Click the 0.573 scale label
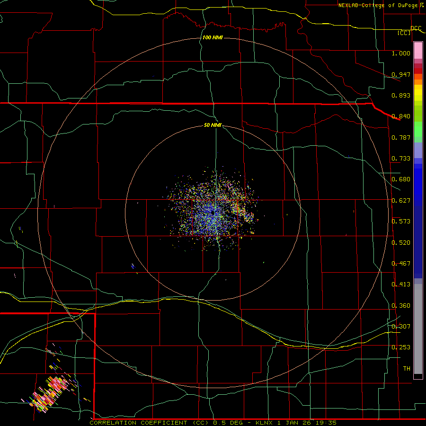The width and height of the screenshot is (426, 426). 401,222
